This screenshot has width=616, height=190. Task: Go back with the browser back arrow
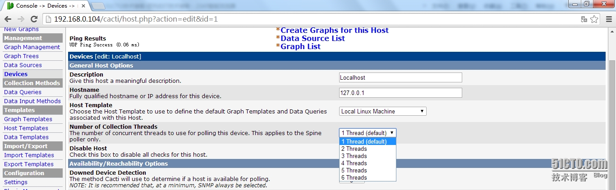pos(8,19)
